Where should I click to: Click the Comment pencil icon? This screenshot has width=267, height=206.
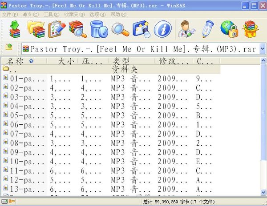[208, 29]
